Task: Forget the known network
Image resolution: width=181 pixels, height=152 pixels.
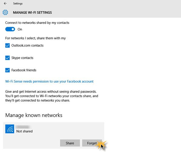Action: pyautogui.click(x=92, y=143)
